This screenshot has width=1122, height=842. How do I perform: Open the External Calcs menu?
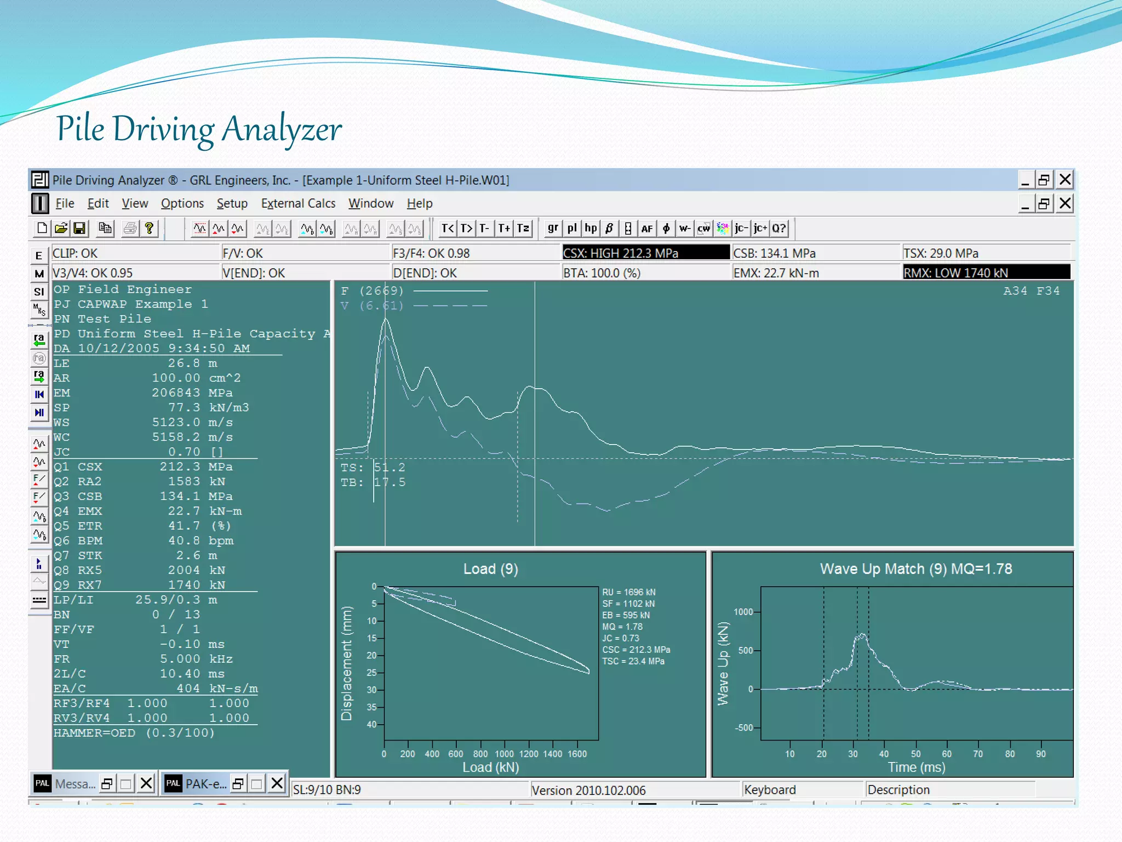[298, 203]
